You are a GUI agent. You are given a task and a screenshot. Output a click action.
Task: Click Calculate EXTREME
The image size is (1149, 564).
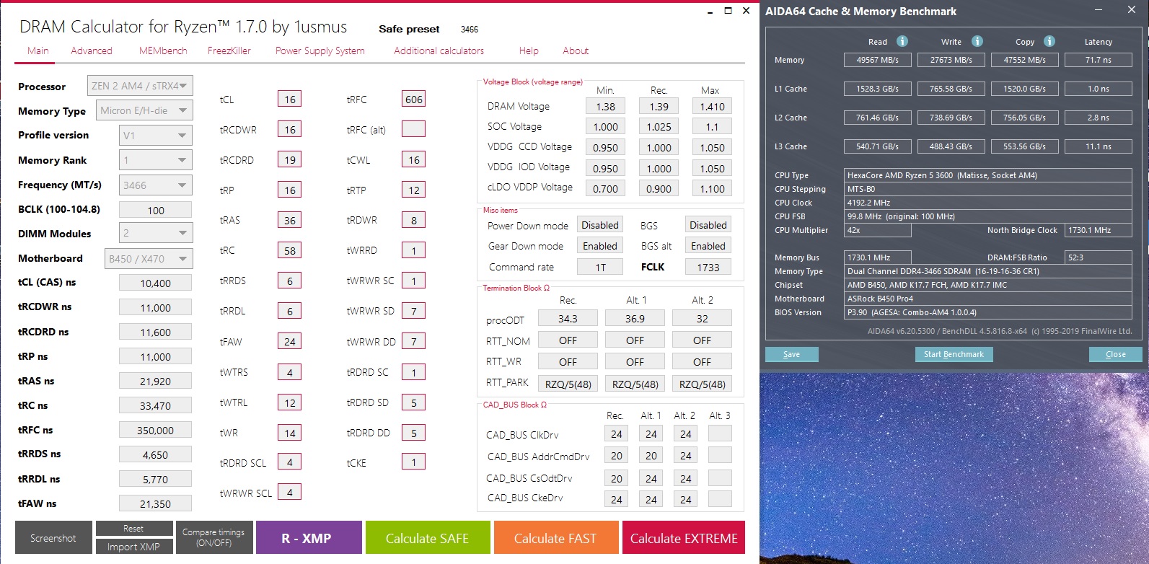coord(684,538)
